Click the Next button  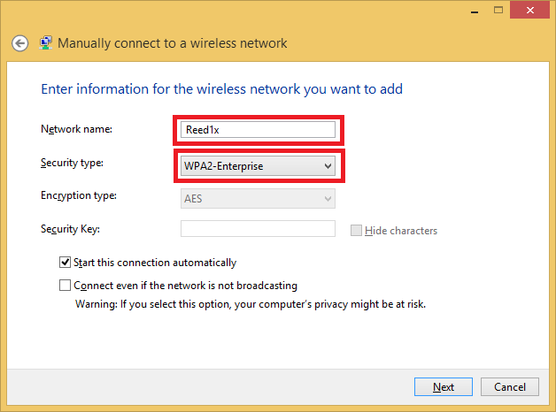(444, 387)
